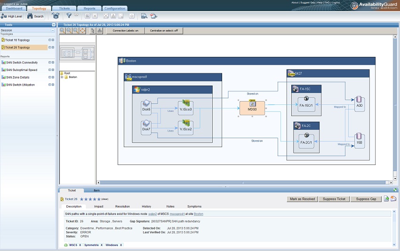This screenshot has height=251, width=400.
Task: Switch to the Tickets tab
Action: 64,8
